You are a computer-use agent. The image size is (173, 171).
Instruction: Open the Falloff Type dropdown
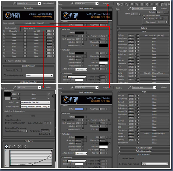35,102
